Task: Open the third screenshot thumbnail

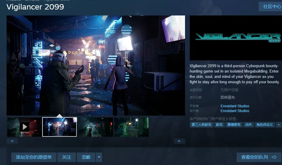Action: coord(96,127)
